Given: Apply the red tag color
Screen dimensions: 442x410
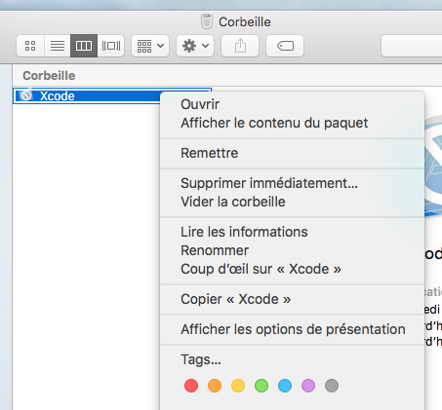Looking at the screenshot, I should pos(191,386).
